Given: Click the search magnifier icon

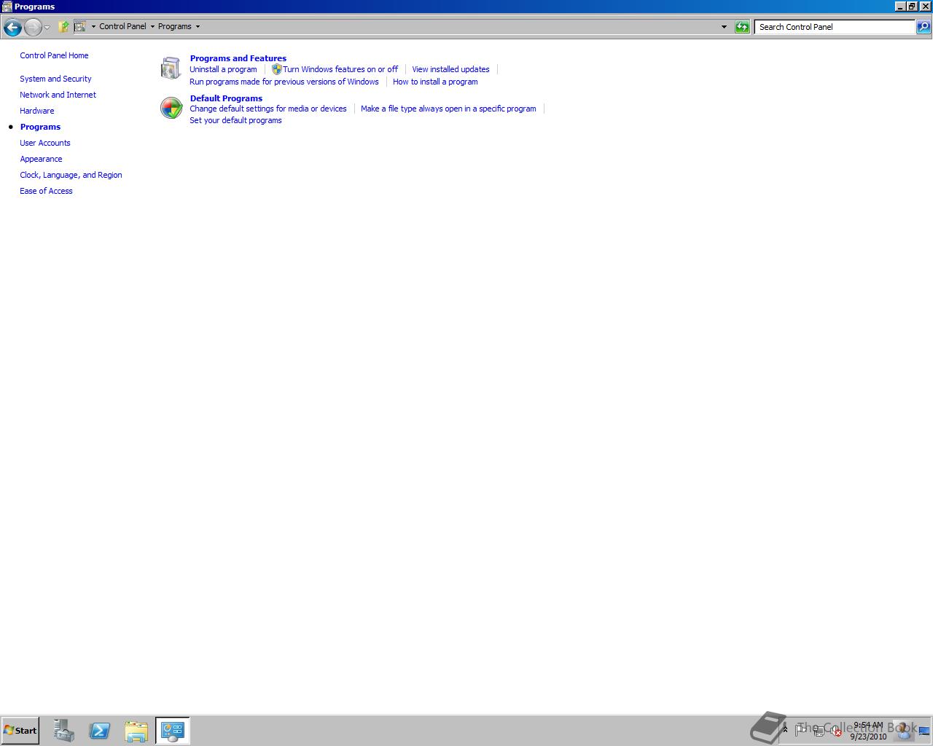Looking at the screenshot, I should 924,27.
